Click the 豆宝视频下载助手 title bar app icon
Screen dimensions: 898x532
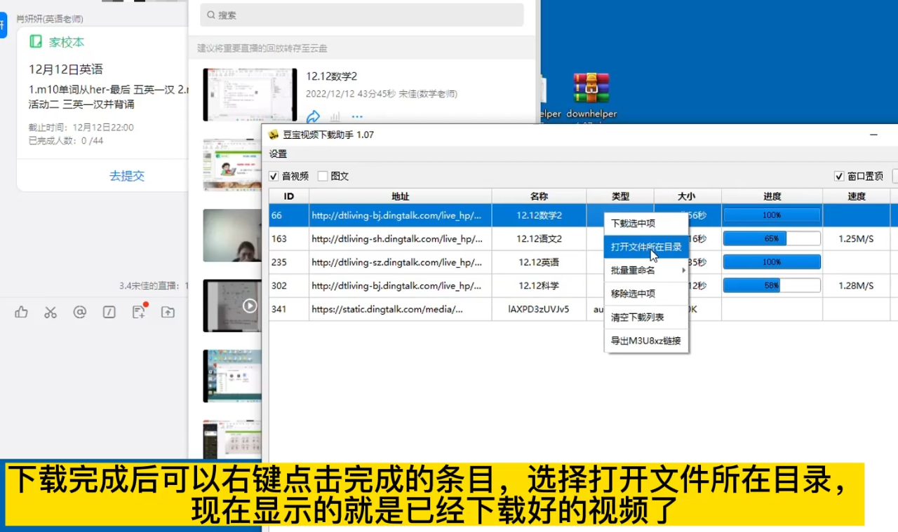274,135
